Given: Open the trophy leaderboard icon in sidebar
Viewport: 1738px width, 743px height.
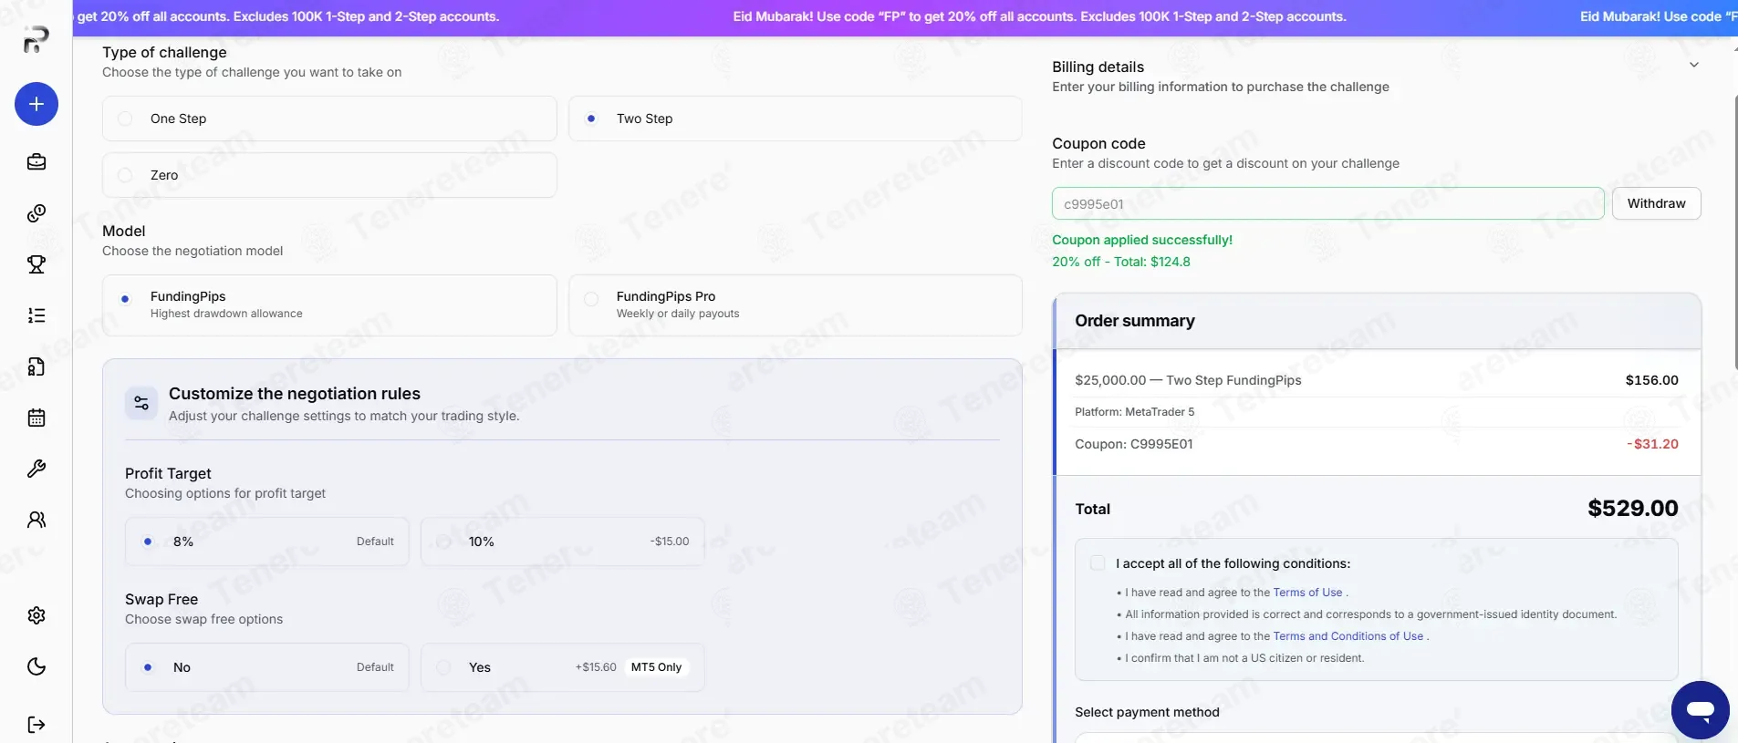Looking at the screenshot, I should (x=36, y=264).
